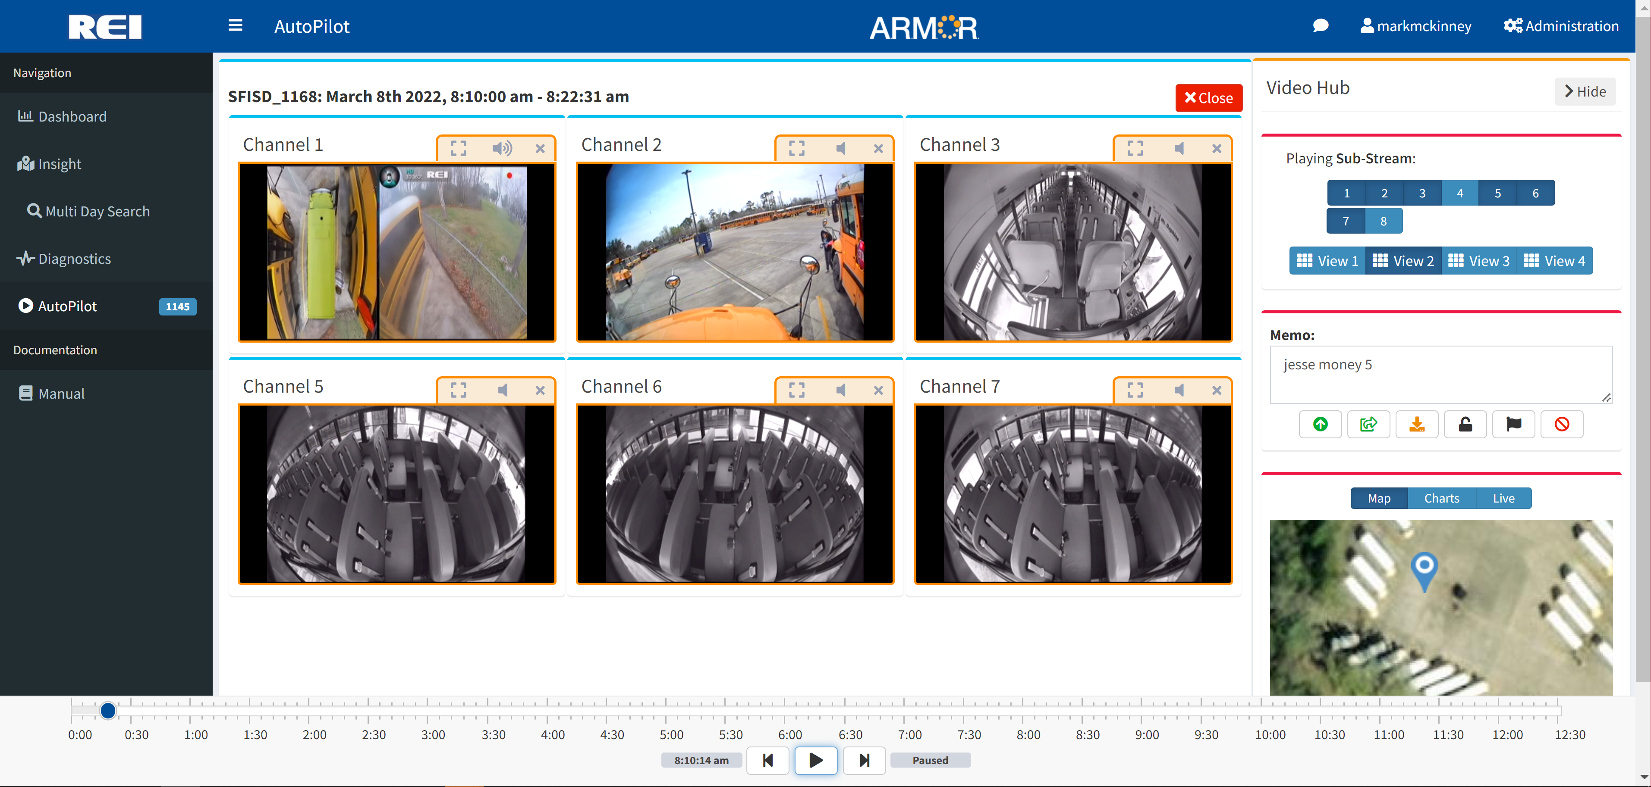Switch to Charts tab in Video Hub
The width and height of the screenshot is (1651, 787).
click(1441, 498)
